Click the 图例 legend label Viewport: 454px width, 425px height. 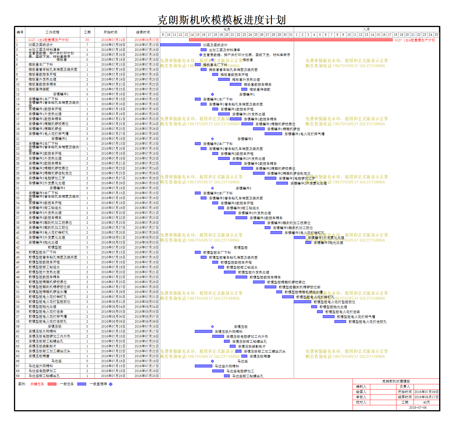click(22, 384)
